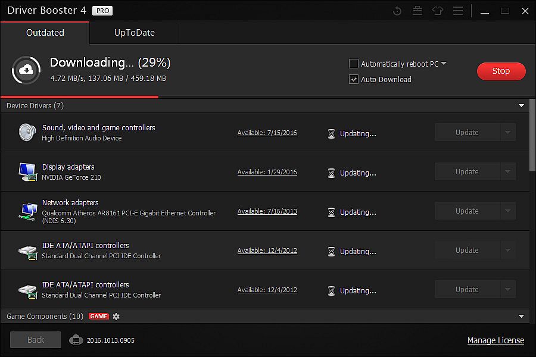Click the vertical scrollbar of driver list
Viewport: 536px width, 357px height.
click(532, 135)
